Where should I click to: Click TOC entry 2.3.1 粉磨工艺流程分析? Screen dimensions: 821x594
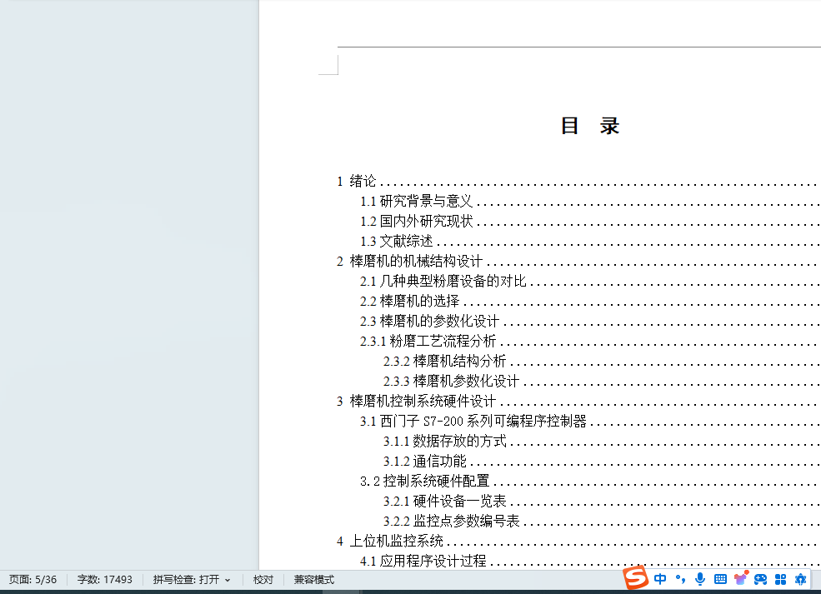[x=428, y=342]
